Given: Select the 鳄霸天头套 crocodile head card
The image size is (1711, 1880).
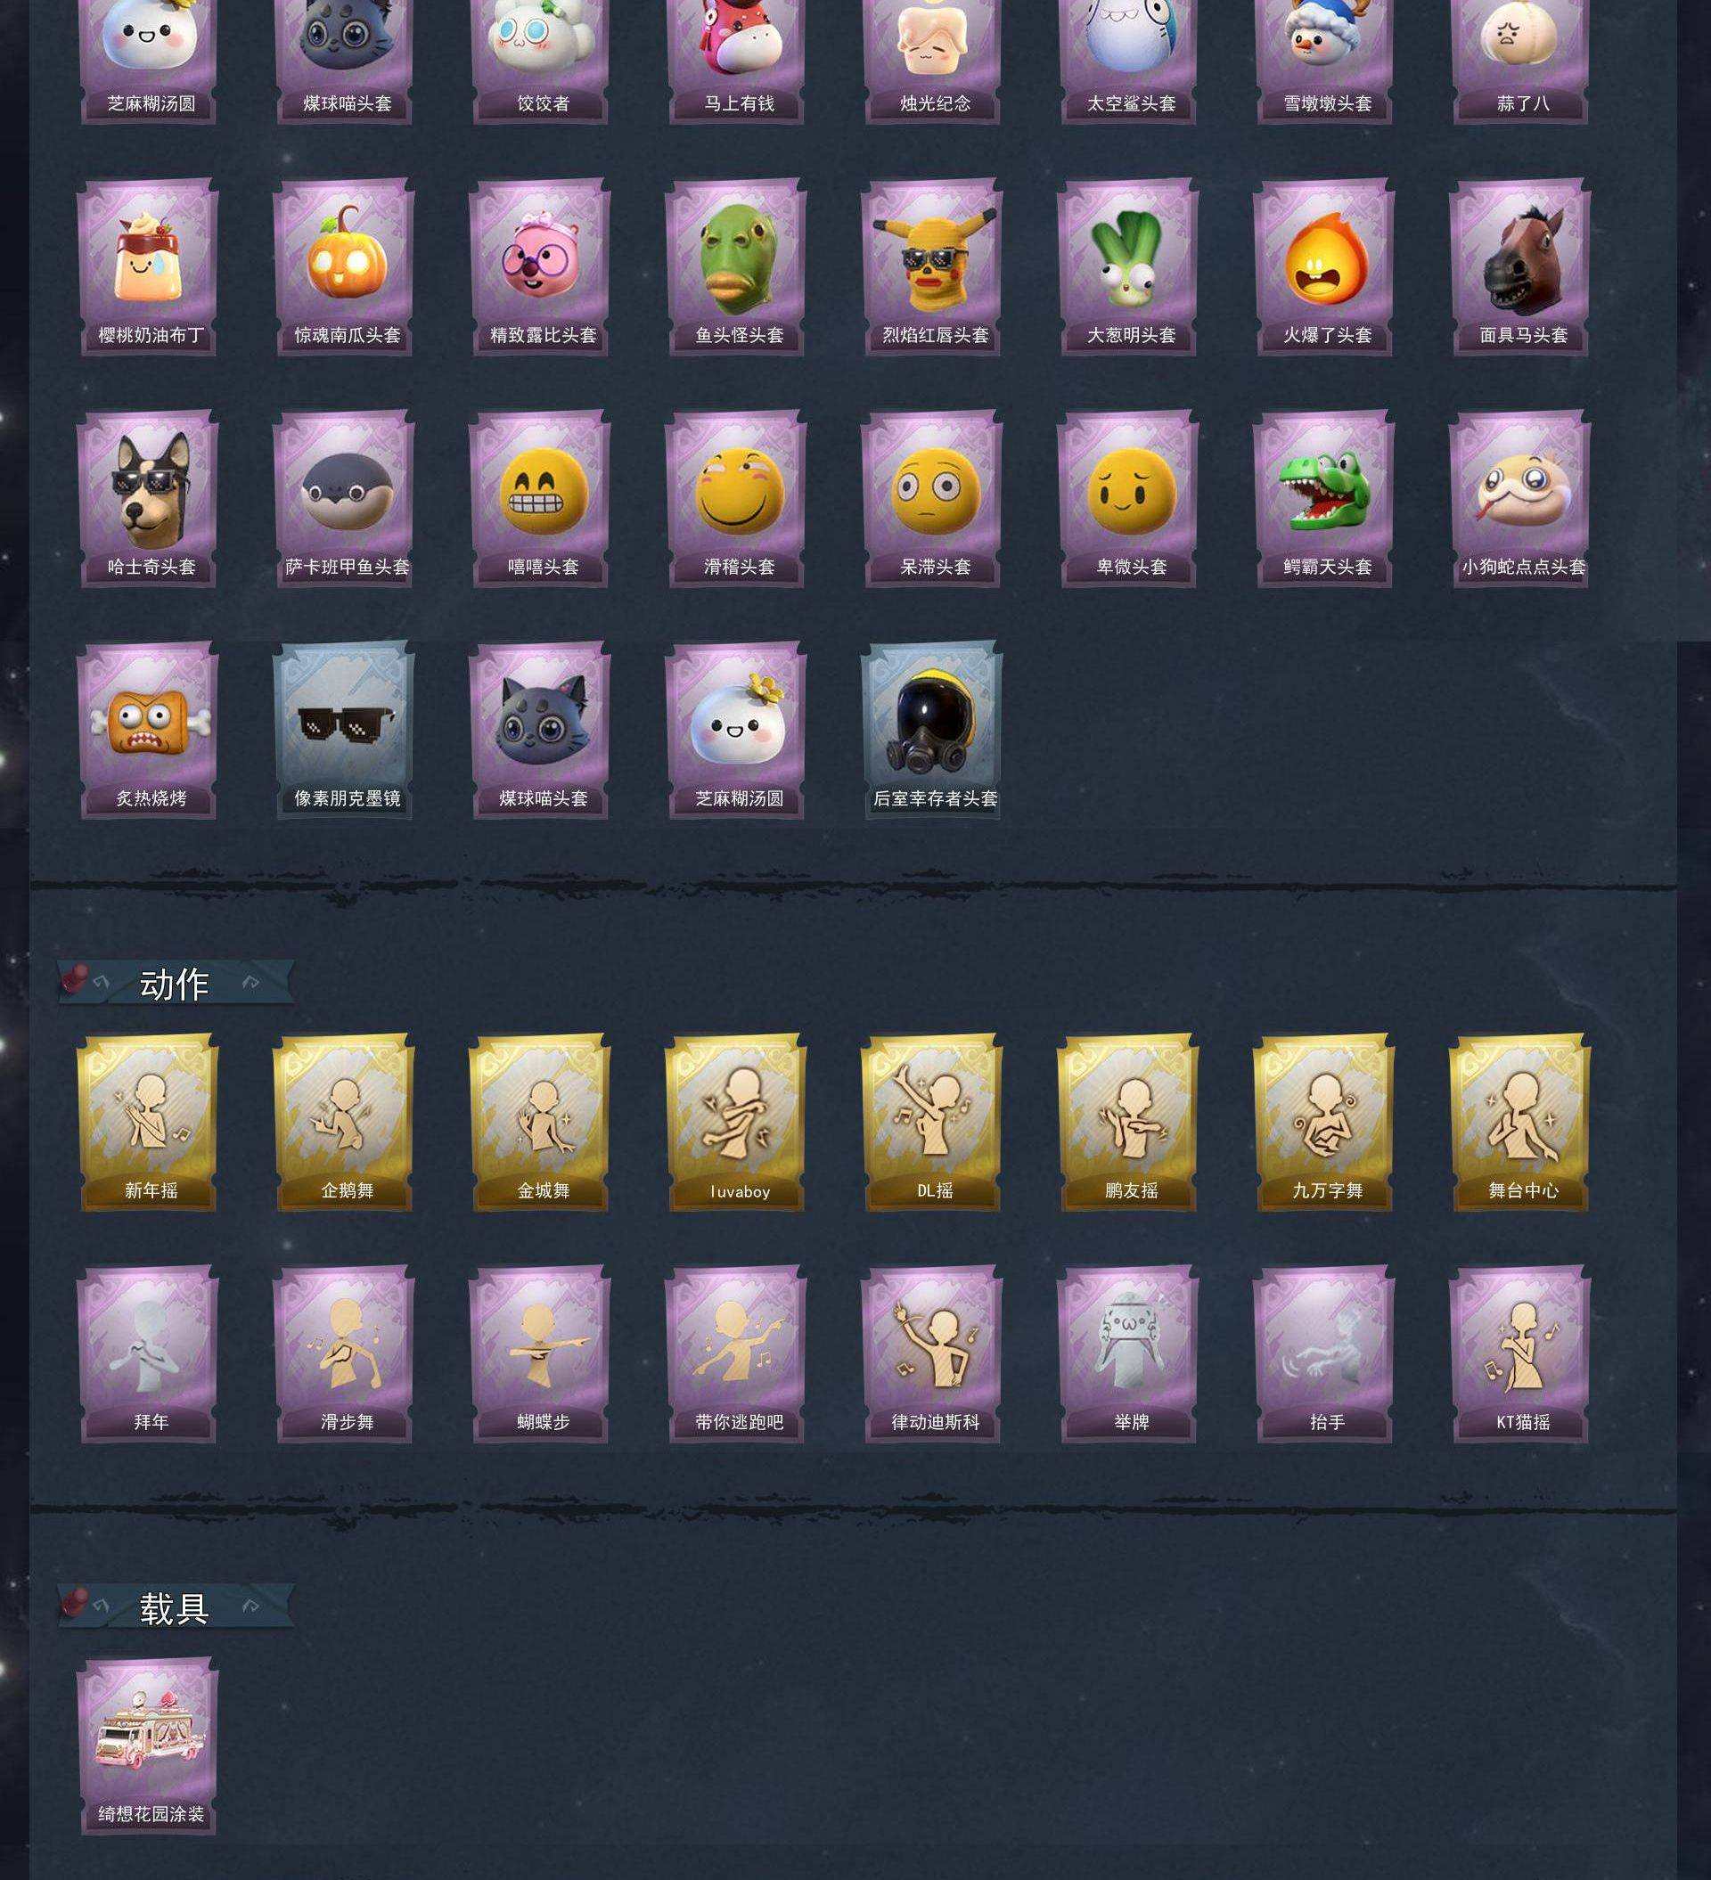Looking at the screenshot, I should pyautogui.click(x=1324, y=499).
